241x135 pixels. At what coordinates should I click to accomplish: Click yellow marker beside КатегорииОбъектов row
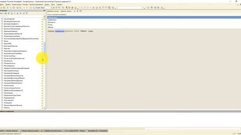42,46
